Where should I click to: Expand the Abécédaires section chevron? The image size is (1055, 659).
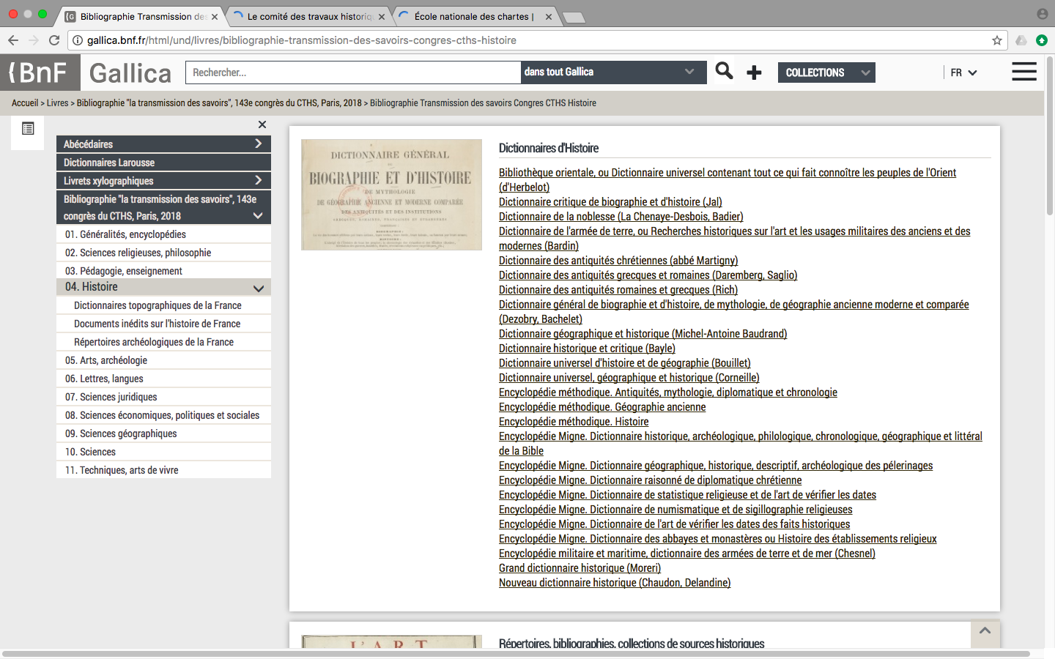pos(258,144)
